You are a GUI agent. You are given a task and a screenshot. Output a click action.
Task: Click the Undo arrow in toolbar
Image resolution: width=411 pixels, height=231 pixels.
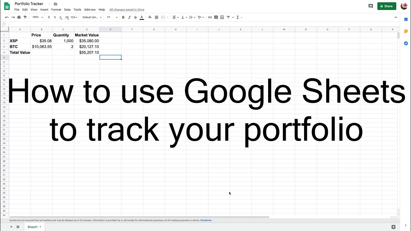coord(7,17)
